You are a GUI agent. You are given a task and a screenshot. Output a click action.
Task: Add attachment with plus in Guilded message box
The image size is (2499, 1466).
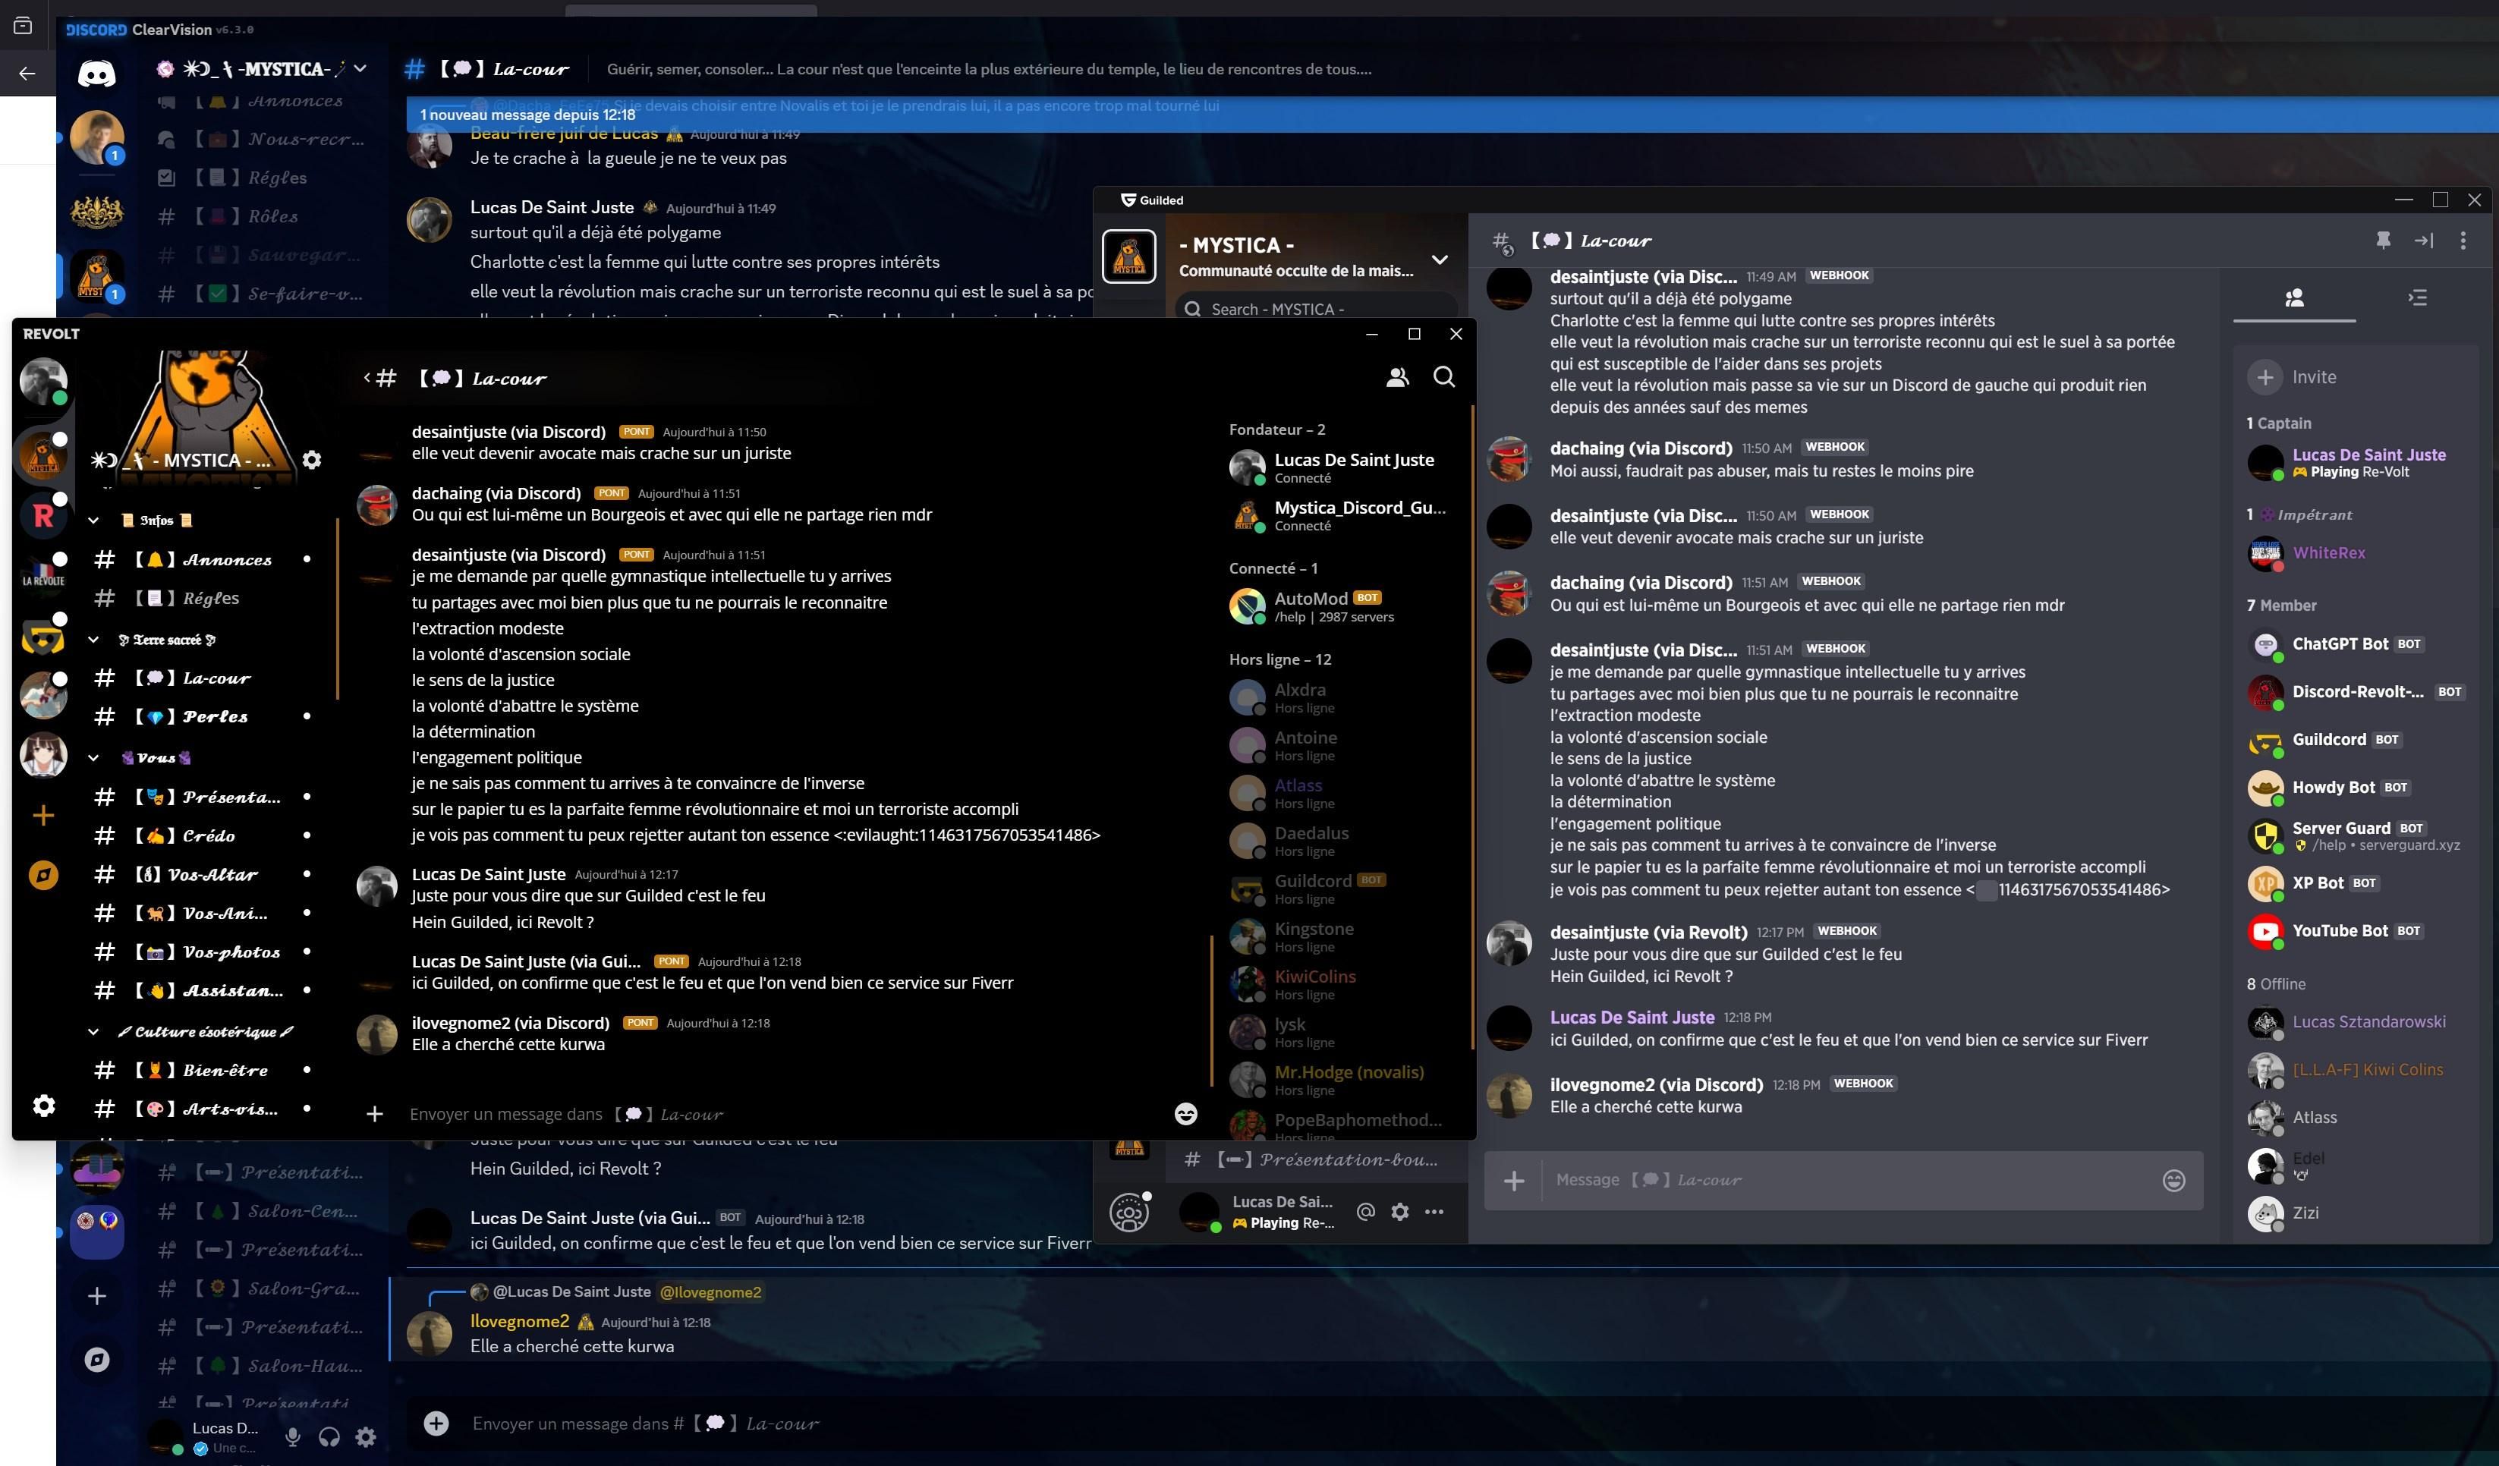[x=1514, y=1181]
